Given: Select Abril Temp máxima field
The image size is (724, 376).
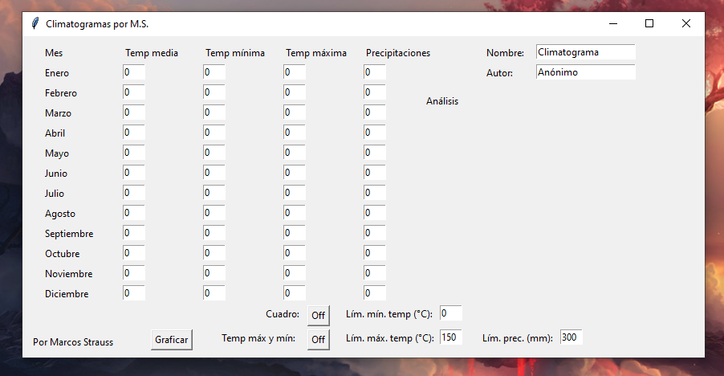Looking at the screenshot, I should 295,132.
